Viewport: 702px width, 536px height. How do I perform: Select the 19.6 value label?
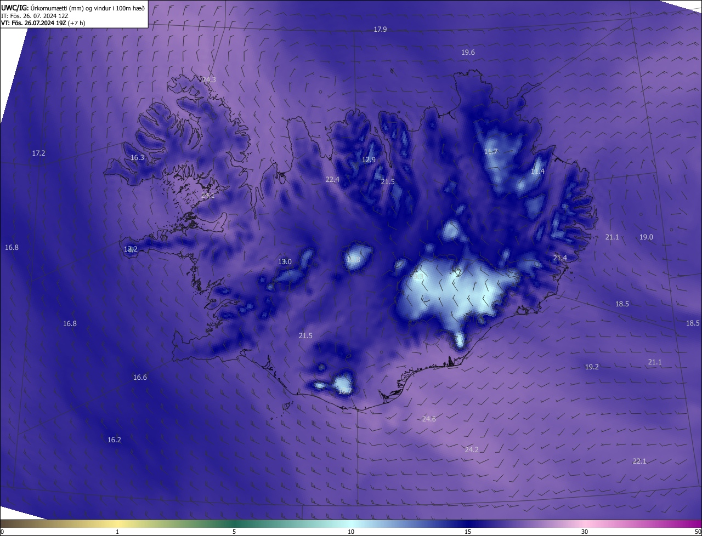pos(468,52)
